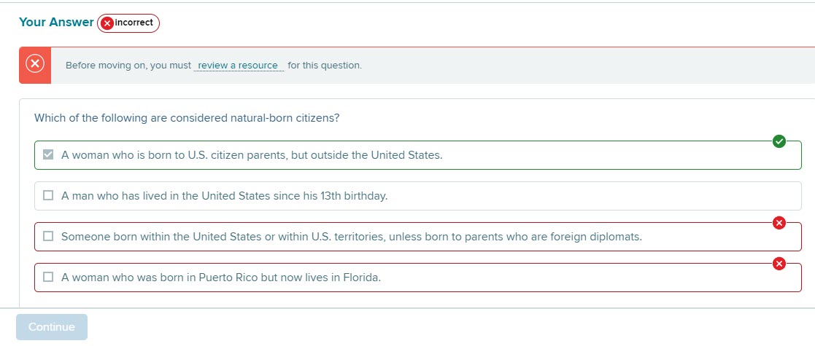Click the red X on the Puerto Rico answer
The width and height of the screenshot is (815, 346).
click(779, 264)
